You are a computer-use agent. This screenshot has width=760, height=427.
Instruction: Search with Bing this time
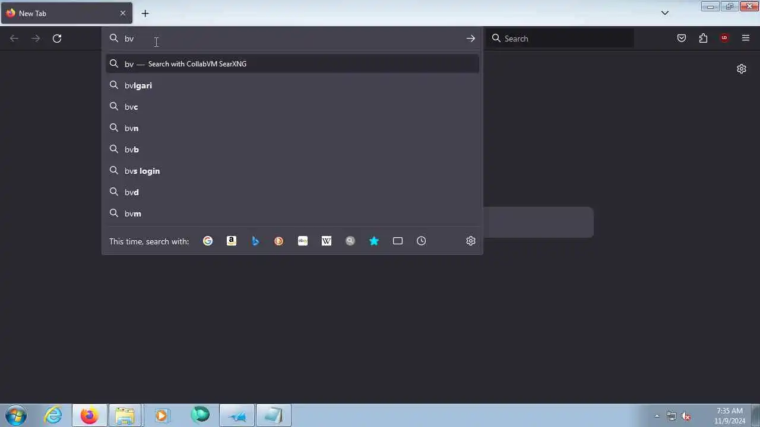255,241
